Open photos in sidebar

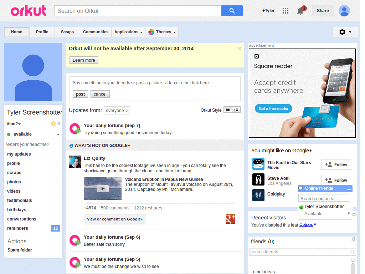tap(14, 182)
